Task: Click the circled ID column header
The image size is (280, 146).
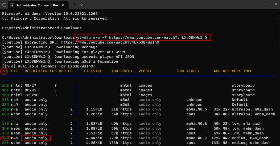Action: (4, 71)
